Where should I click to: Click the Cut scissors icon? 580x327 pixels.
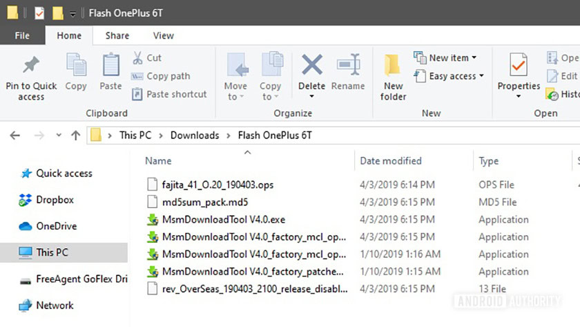click(x=137, y=58)
